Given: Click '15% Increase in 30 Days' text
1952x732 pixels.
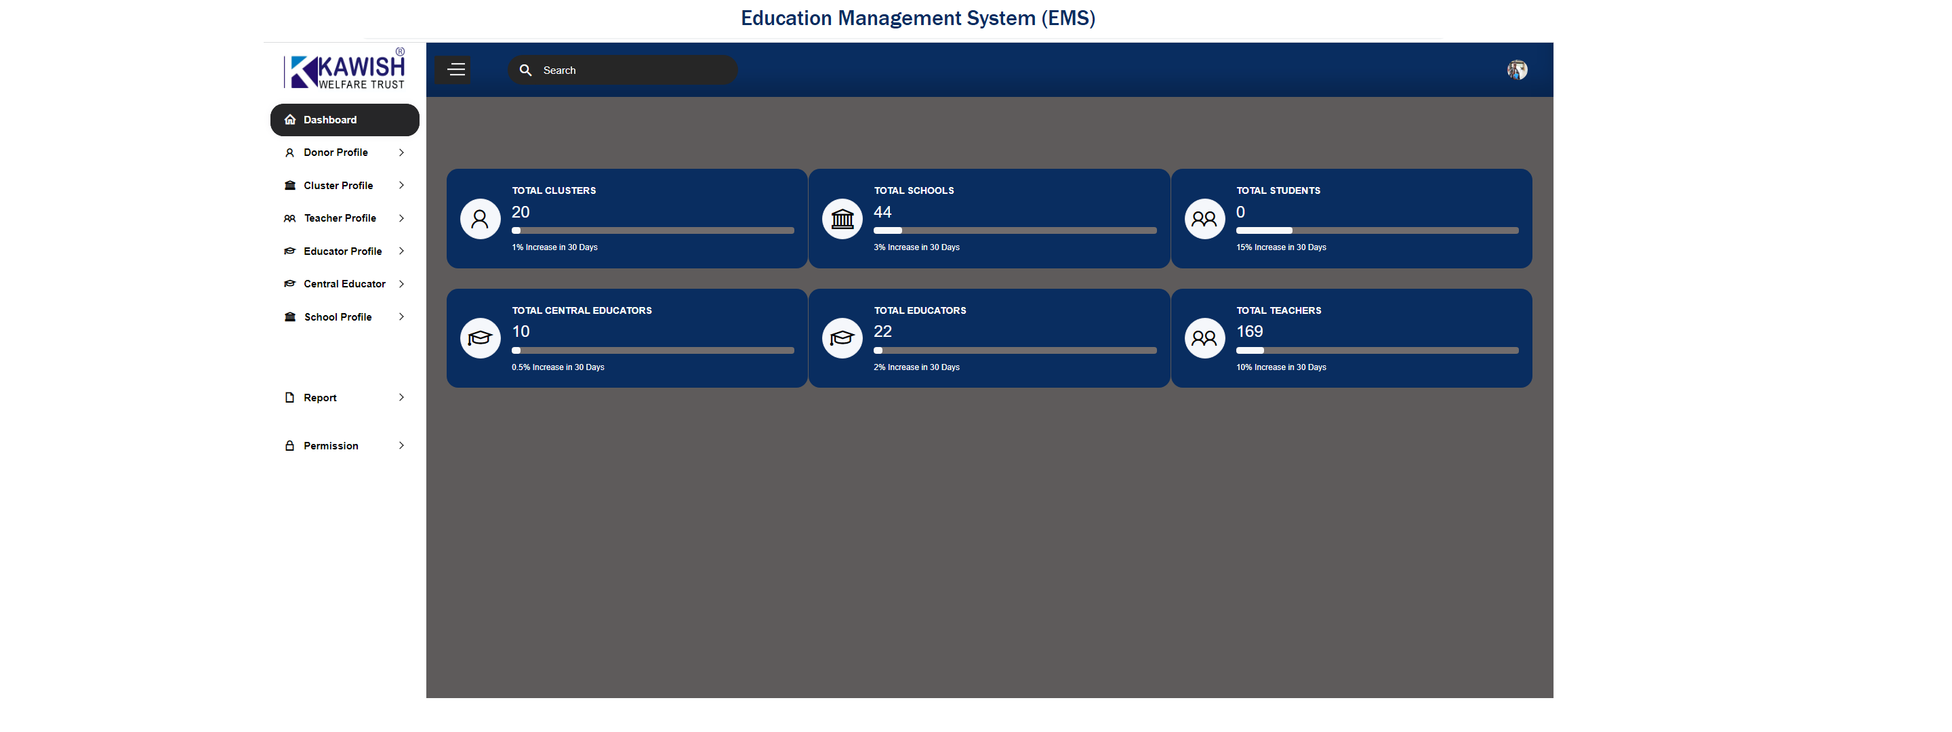Looking at the screenshot, I should [1280, 247].
